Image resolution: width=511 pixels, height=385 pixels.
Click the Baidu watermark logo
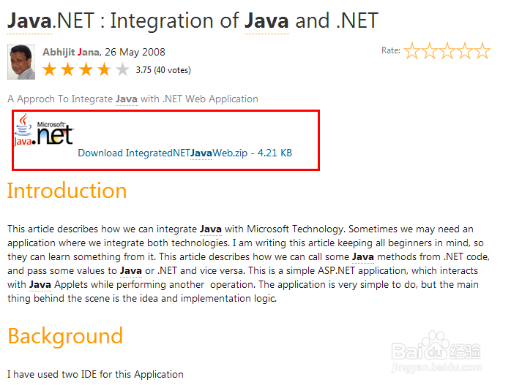tap(436, 351)
